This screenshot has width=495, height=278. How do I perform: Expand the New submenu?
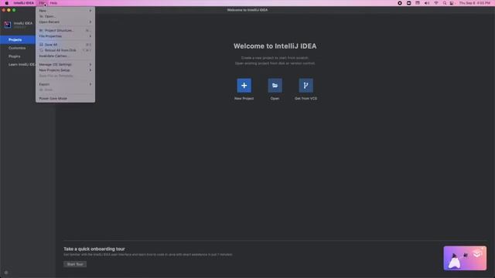(x=65, y=11)
